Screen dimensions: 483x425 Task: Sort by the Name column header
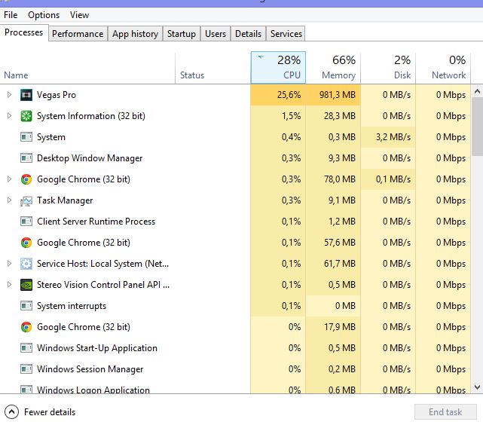(x=87, y=68)
